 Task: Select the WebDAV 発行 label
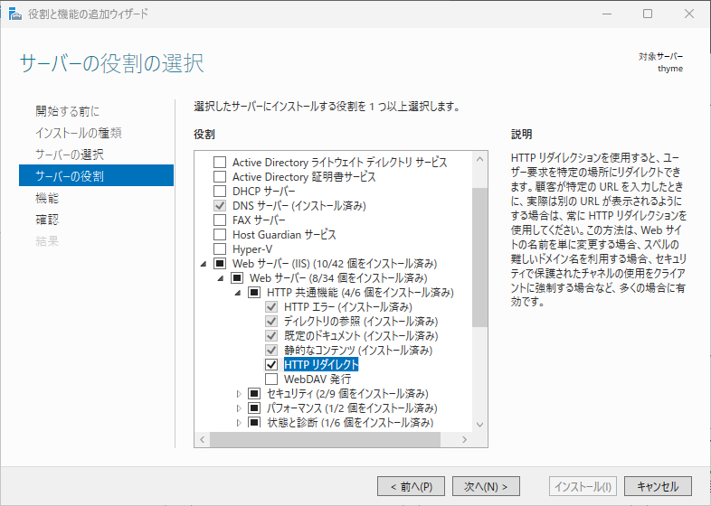[x=318, y=379]
